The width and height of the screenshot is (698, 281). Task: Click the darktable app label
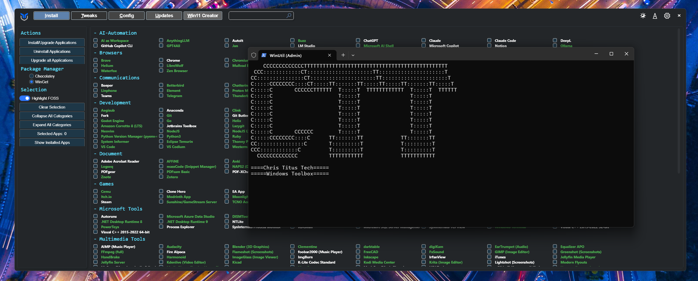click(372, 247)
